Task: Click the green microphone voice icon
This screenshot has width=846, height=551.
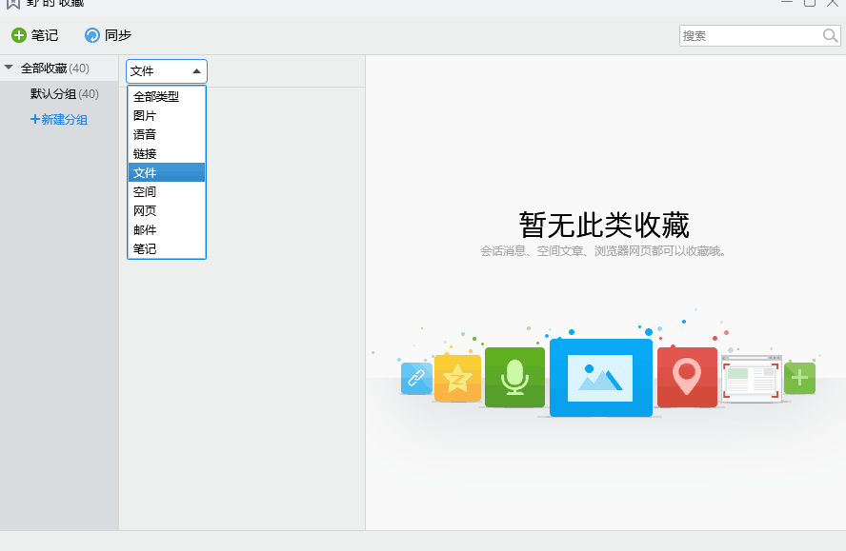Action: tap(514, 377)
